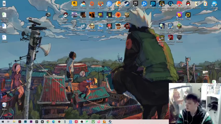Open the Don't Starve Together shortcut

pyautogui.click(x=92, y=26)
